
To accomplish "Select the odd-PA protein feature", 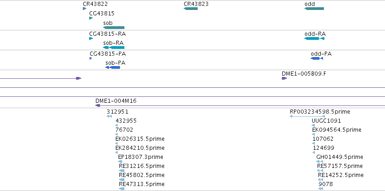I will point(317,58).
